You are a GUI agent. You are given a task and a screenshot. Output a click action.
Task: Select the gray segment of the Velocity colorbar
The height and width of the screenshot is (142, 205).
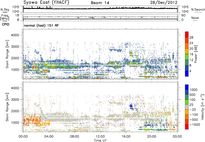click(187, 107)
